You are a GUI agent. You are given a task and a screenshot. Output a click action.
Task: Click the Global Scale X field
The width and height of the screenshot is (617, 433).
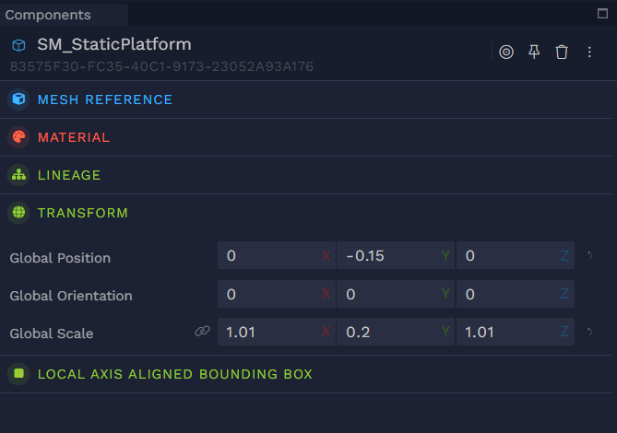click(267, 332)
